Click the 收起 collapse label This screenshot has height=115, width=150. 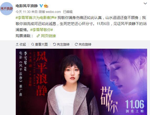tap(23, 44)
